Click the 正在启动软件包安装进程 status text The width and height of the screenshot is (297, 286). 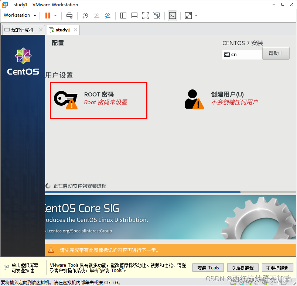point(80,186)
